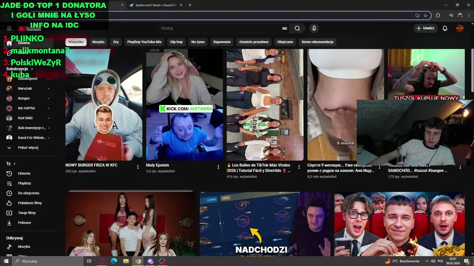Select the Playlisty YouTube Mix chip
This screenshot has height=266, width=474.
tap(144, 42)
